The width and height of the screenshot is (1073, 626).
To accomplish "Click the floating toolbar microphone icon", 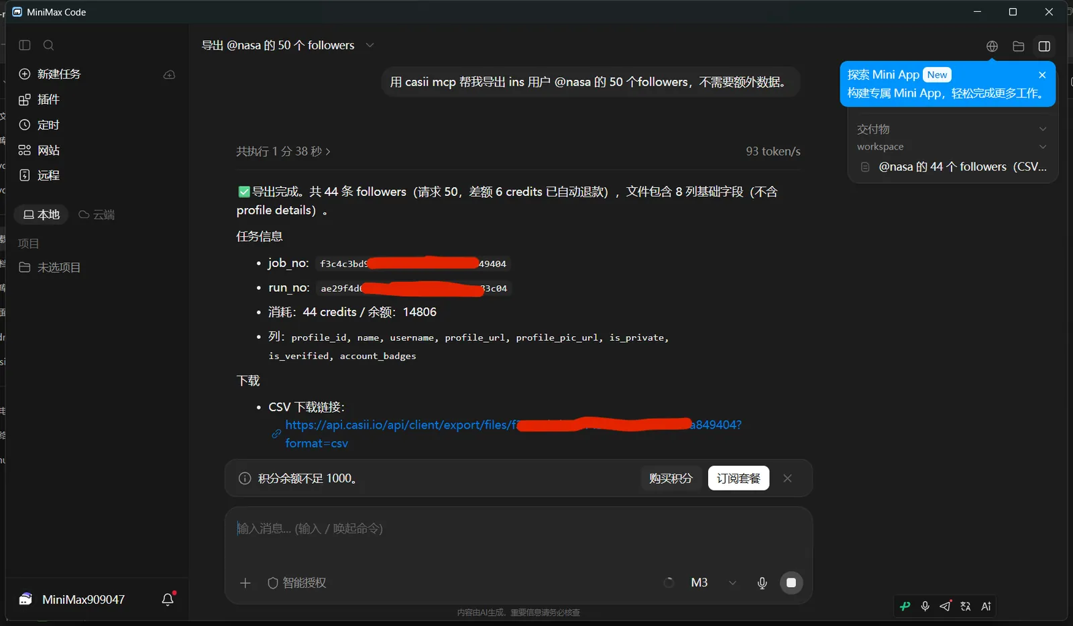I will coord(925,607).
